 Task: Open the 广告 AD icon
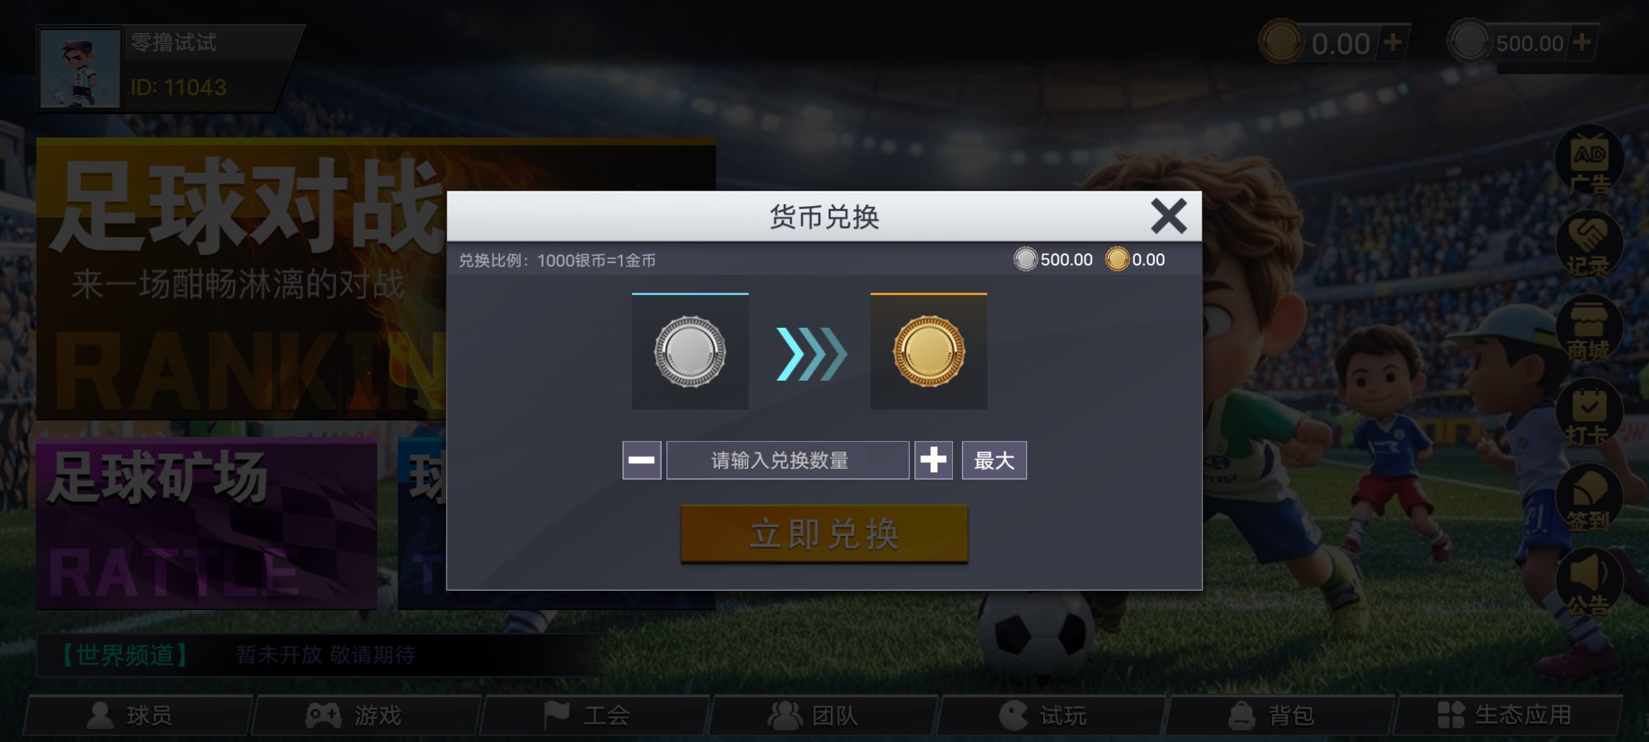tap(1589, 164)
